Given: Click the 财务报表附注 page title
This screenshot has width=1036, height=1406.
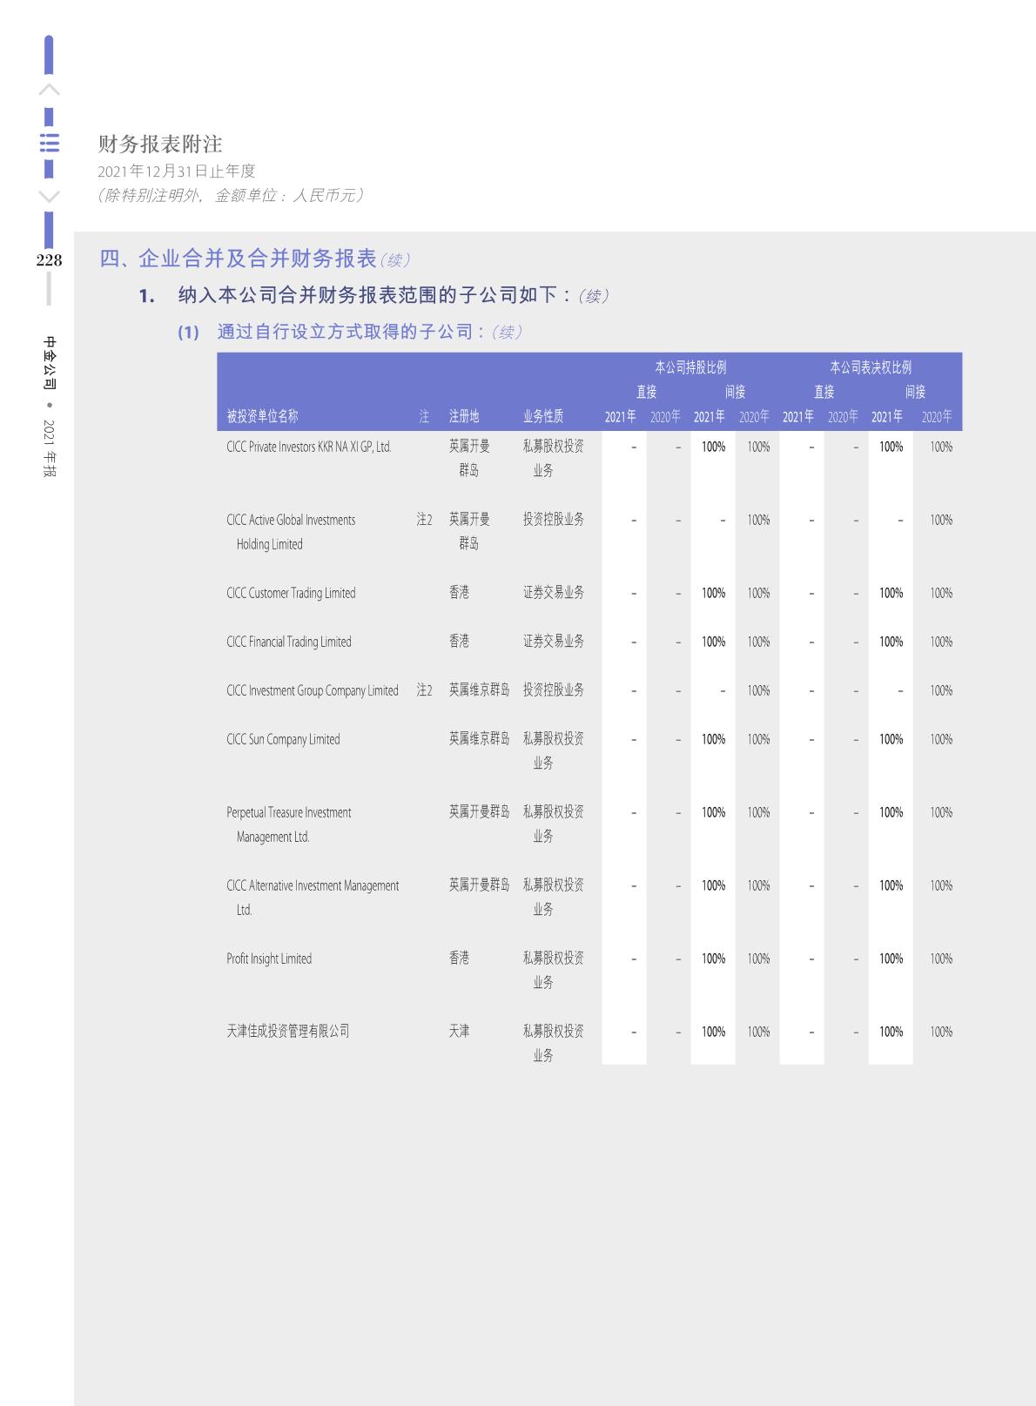Looking at the screenshot, I should coord(160,144).
